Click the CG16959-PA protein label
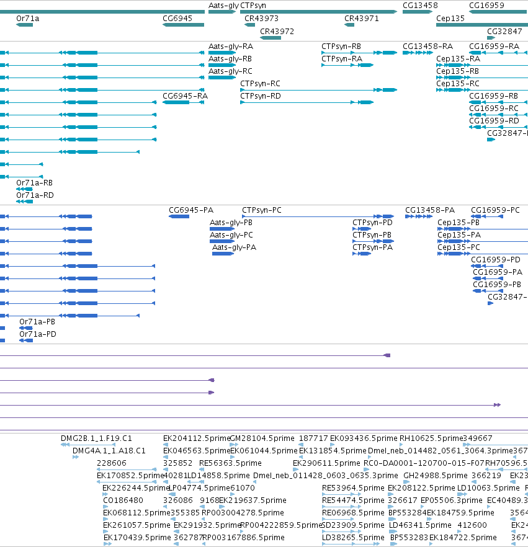 point(498,272)
